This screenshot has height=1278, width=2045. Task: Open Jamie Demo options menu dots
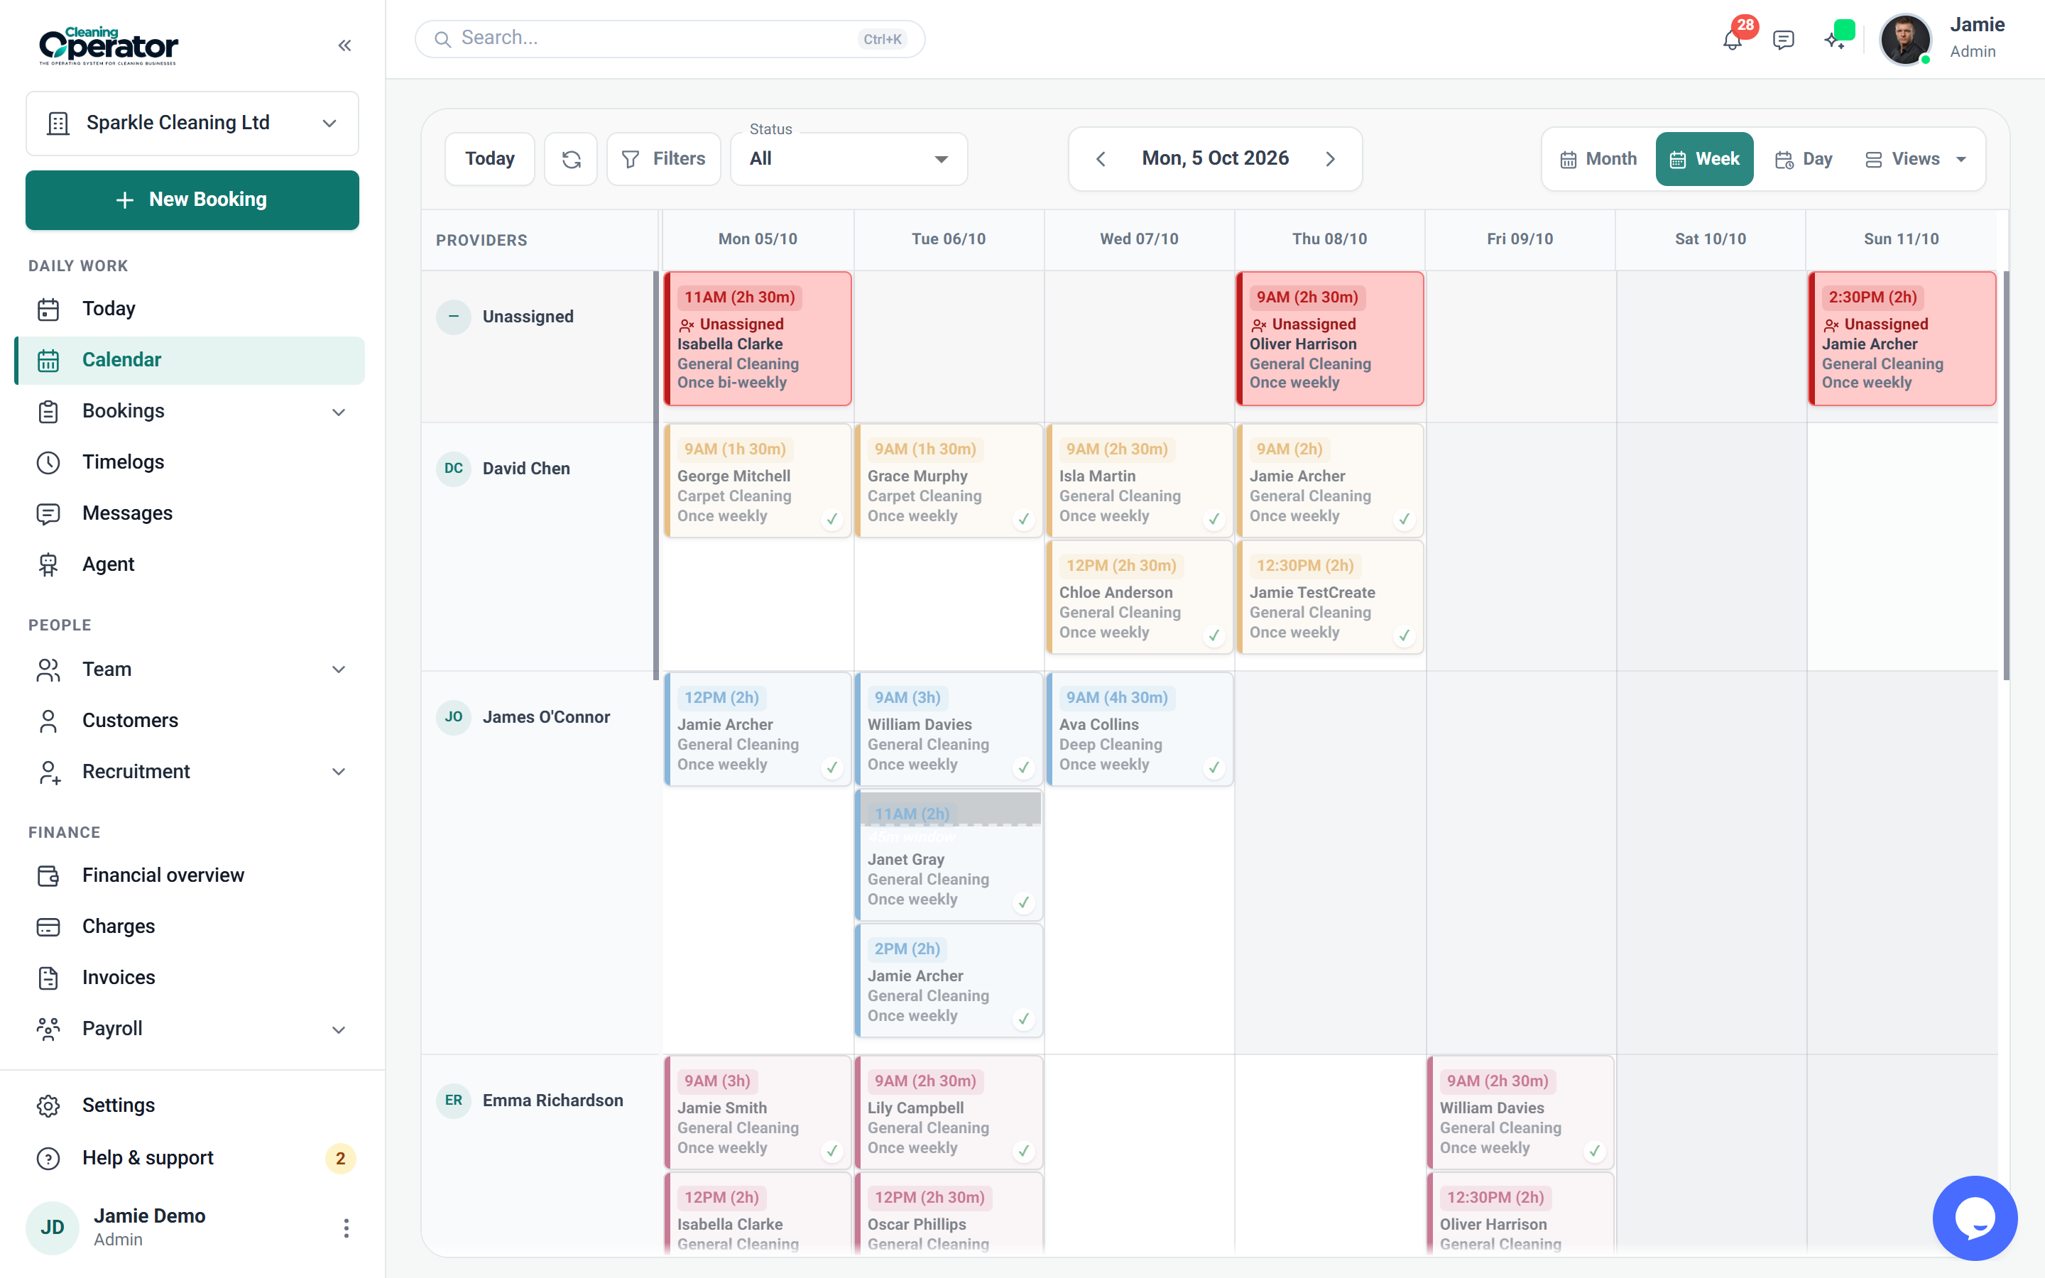[x=346, y=1228]
